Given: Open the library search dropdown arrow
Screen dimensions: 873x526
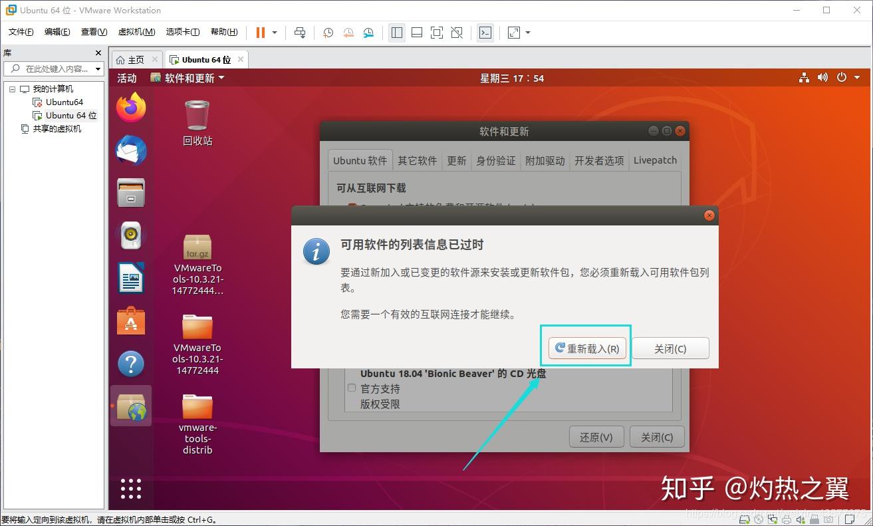Looking at the screenshot, I should click(98, 68).
